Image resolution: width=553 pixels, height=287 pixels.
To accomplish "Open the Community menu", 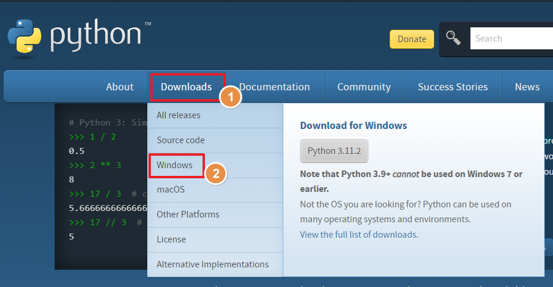I will (364, 87).
